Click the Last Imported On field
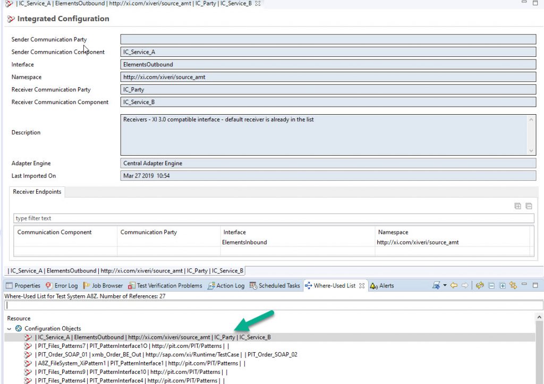Image resolution: width=544 pixels, height=384 pixels. (328, 175)
